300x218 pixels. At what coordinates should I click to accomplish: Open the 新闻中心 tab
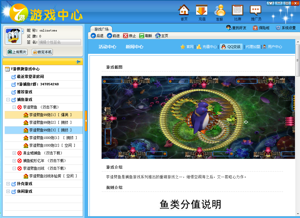tap(134, 47)
